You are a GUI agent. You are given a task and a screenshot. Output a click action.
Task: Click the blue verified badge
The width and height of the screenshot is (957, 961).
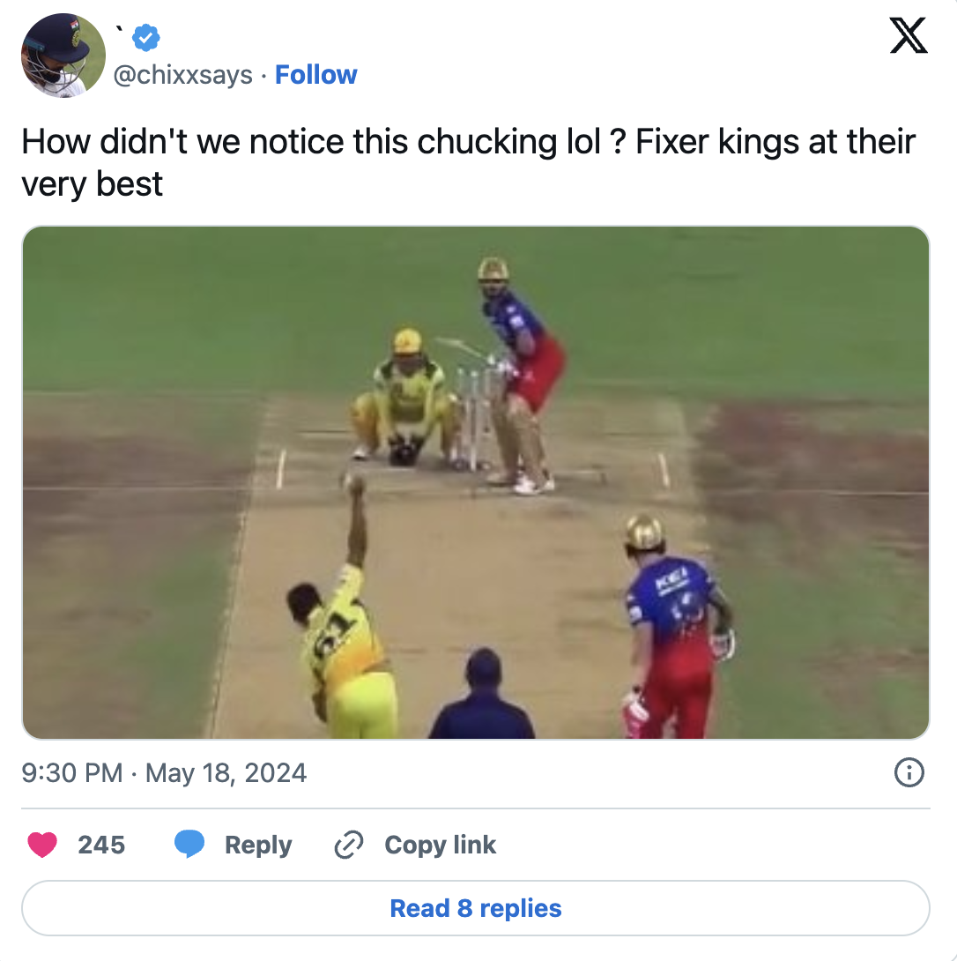click(x=145, y=38)
